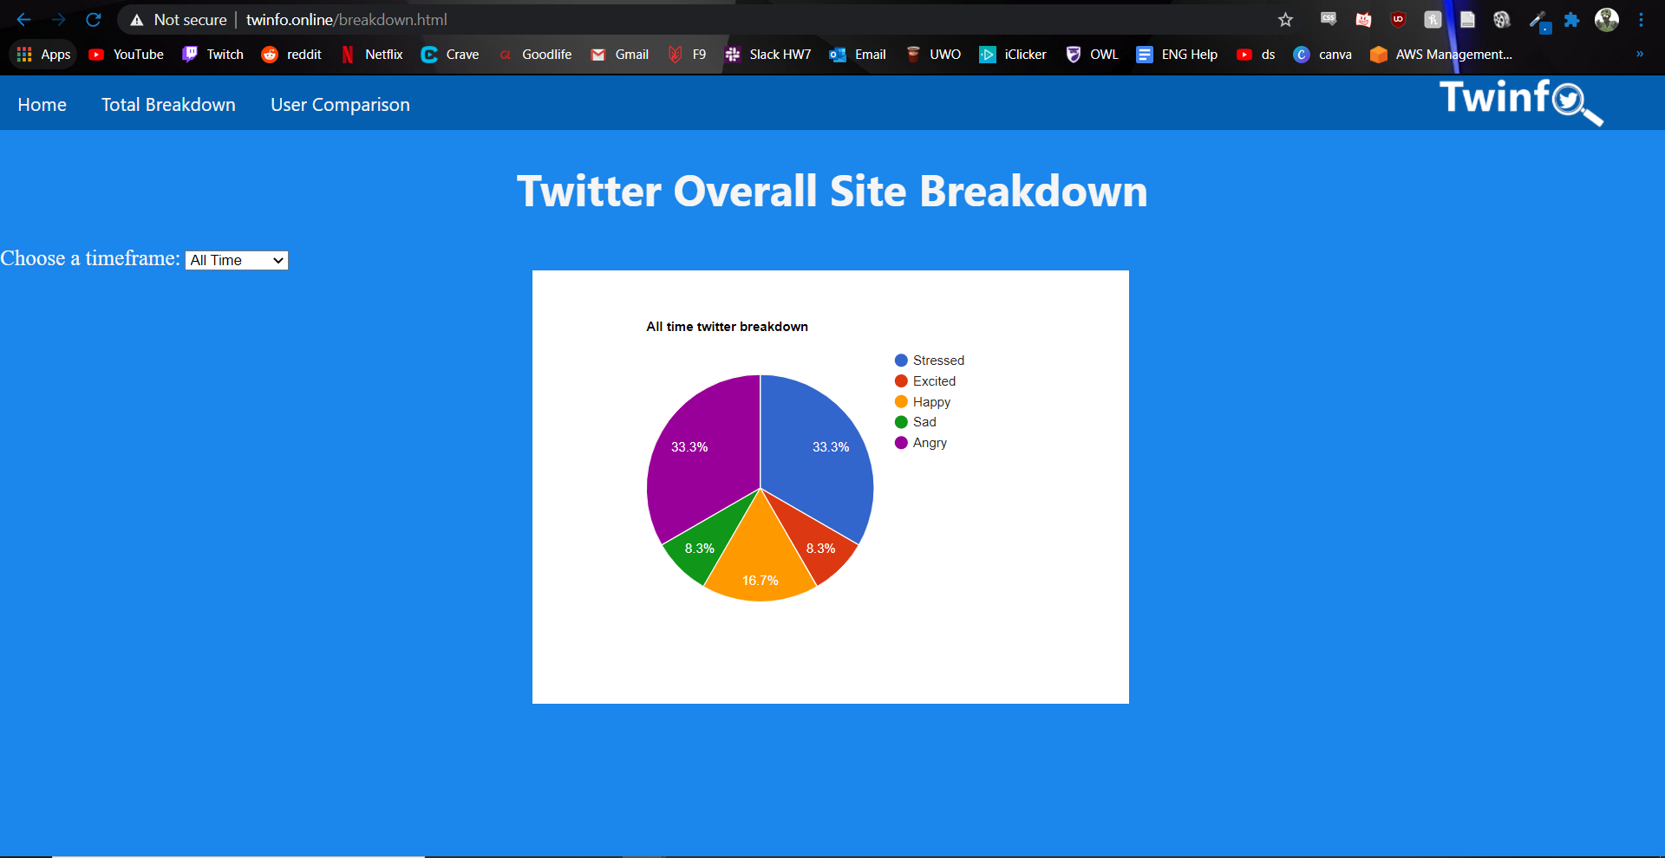Show more bookmarks with the chevron
The image size is (1665, 858).
tap(1639, 54)
